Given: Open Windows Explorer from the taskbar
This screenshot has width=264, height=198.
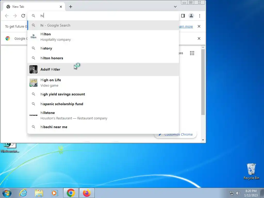Looking at the screenshot, I should click(39, 193).
